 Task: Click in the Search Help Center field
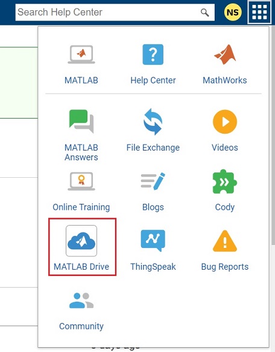click(115, 12)
